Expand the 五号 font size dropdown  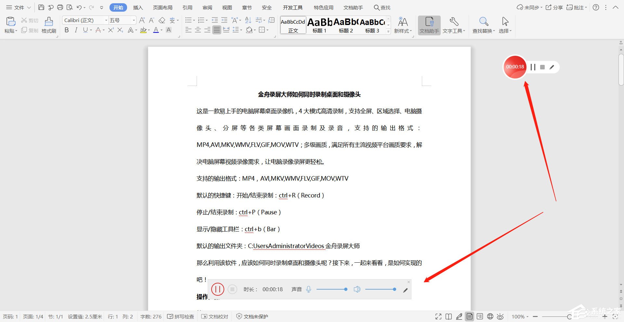(133, 20)
